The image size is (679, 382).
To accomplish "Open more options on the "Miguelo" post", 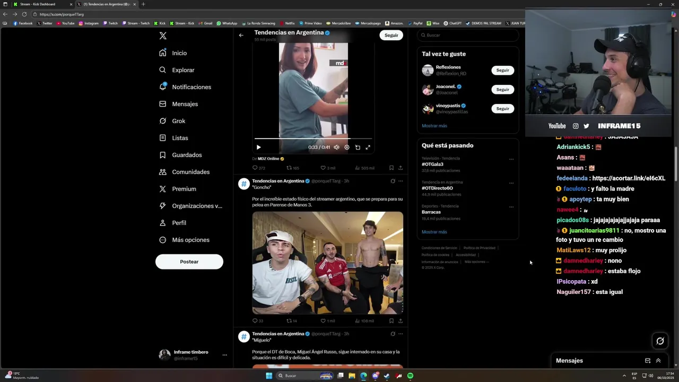I will coord(401,334).
